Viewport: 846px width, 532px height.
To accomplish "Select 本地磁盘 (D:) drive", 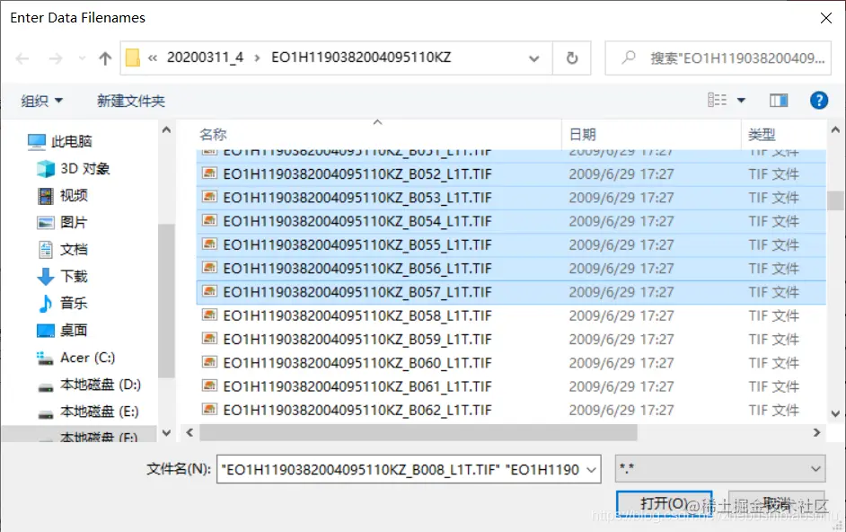I will click(x=90, y=385).
